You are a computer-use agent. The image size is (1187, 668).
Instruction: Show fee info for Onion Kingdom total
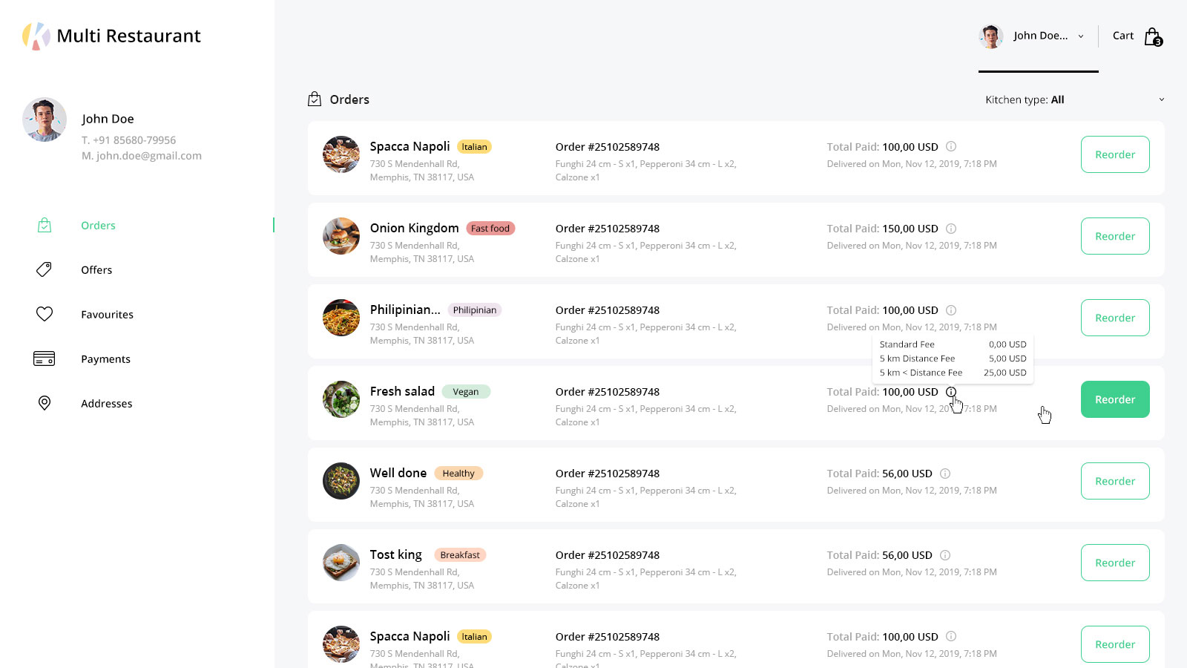click(951, 229)
